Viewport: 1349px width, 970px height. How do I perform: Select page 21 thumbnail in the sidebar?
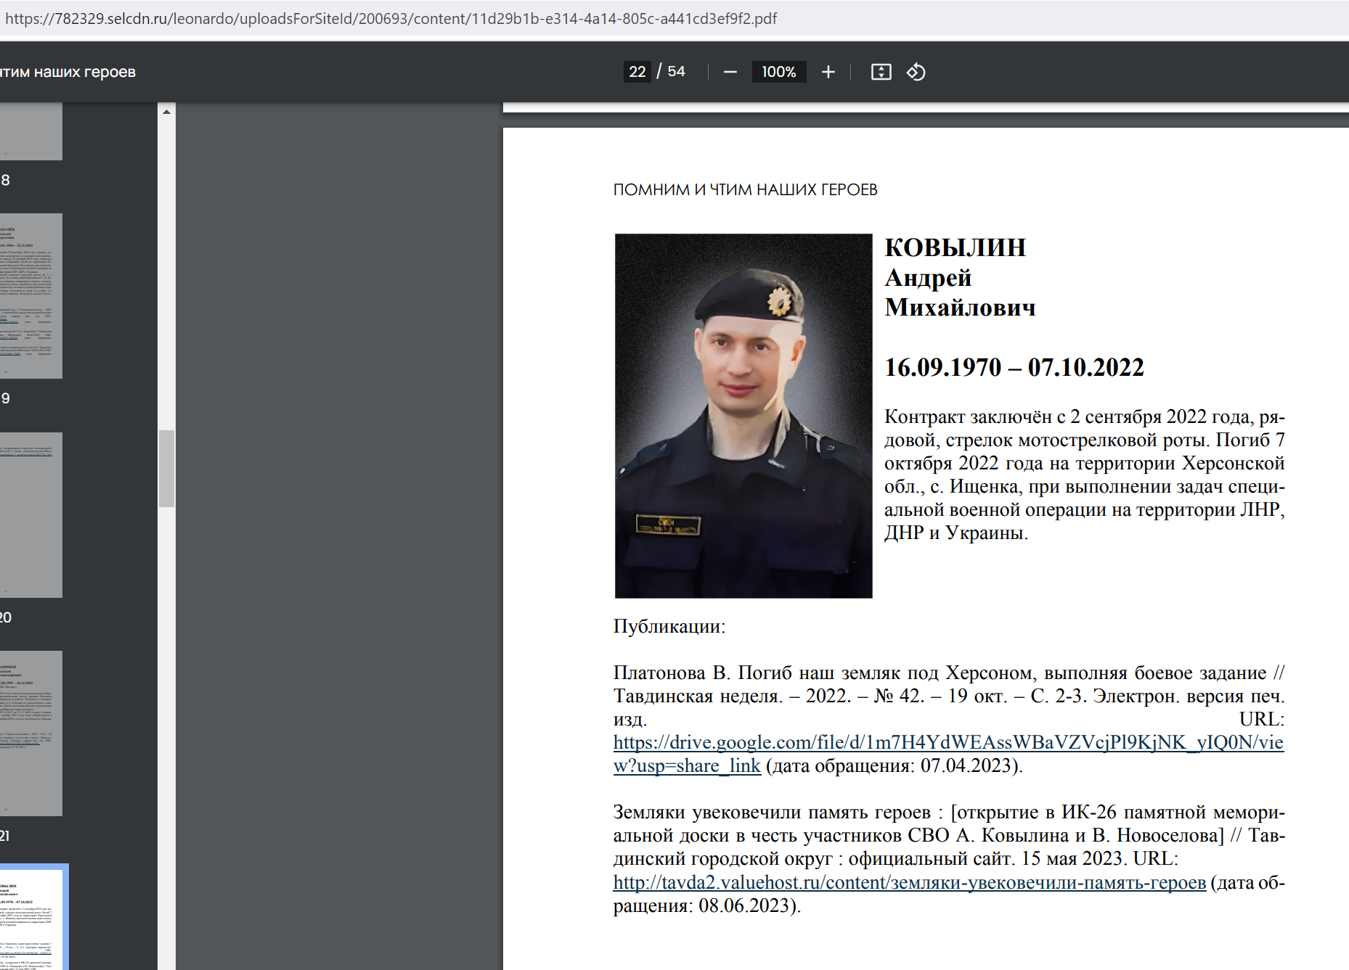coord(31,733)
